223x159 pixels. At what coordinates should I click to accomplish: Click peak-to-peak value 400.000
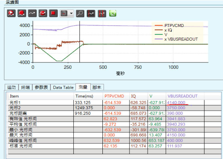pyautogui.click(x=175, y=140)
